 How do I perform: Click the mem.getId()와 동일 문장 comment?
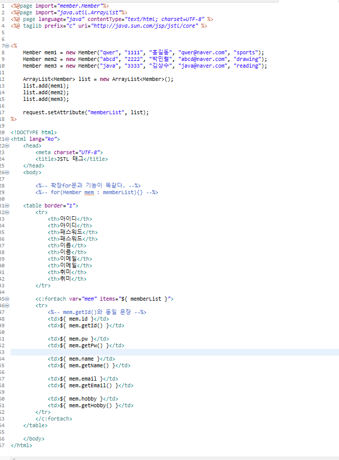click(97, 312)
